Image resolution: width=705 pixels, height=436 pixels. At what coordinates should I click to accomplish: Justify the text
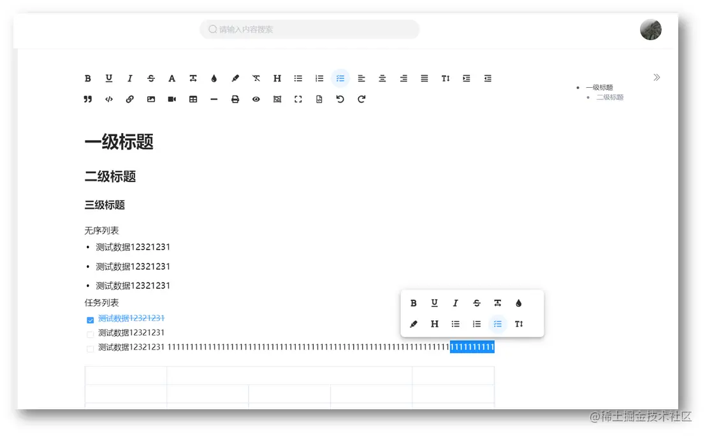point(425,78)
